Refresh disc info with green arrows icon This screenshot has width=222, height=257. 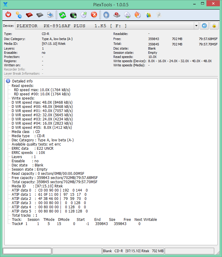(63, 15)
